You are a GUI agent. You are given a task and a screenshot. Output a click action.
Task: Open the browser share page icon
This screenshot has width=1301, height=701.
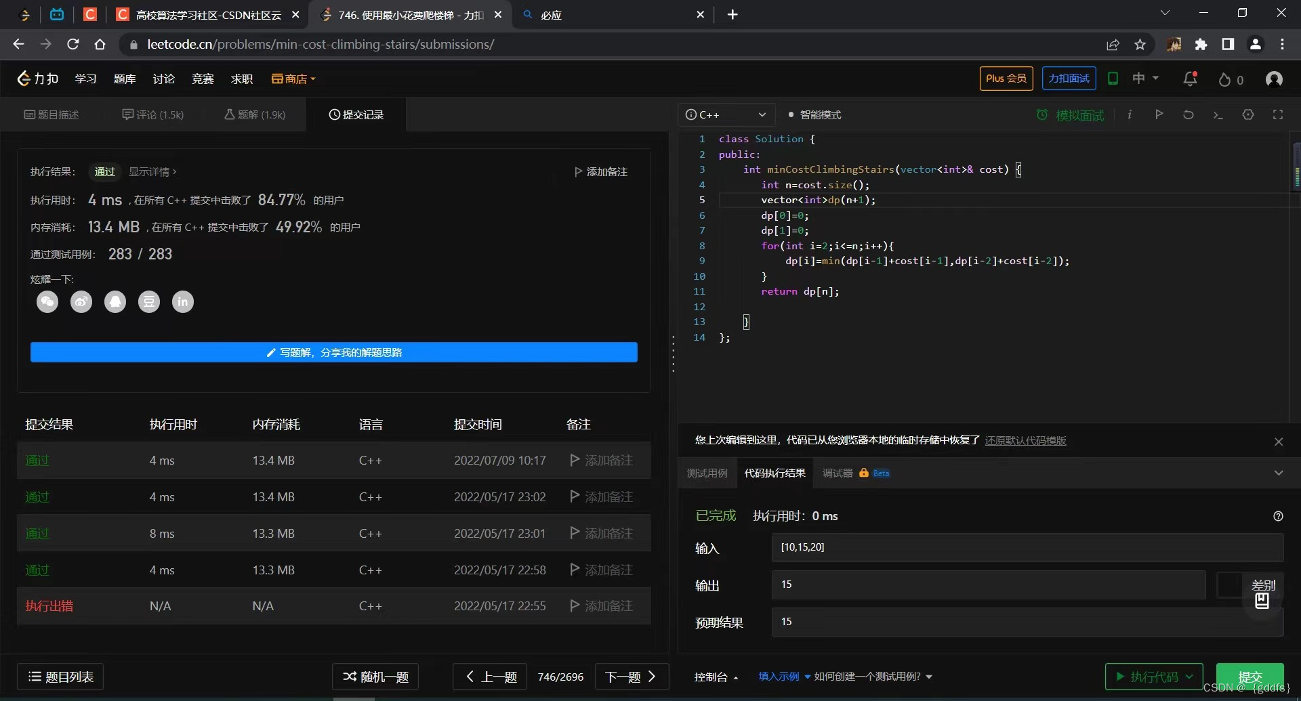coord(1113,44)
